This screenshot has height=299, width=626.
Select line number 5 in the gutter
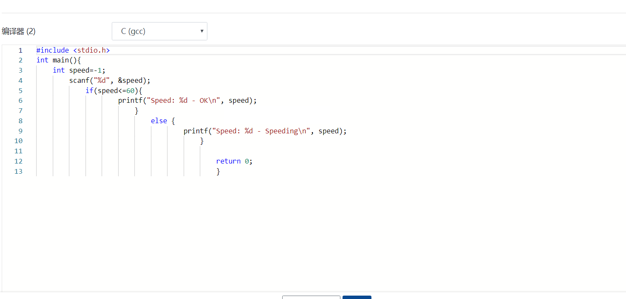[20, 90]
